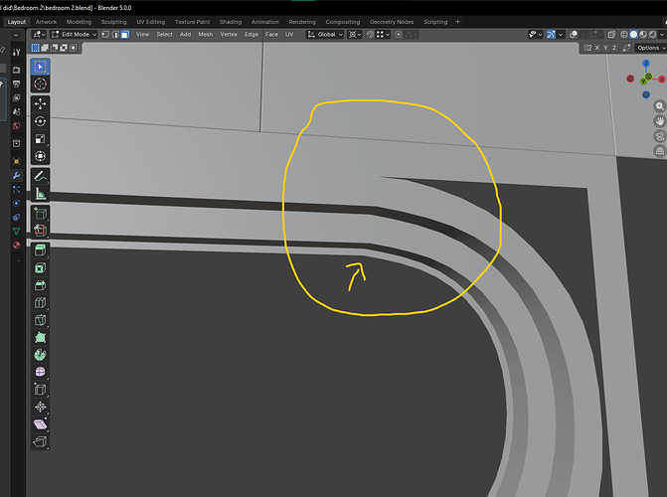Screen dimensions: 667x497
Task: Switch to rendered viewport shading
Action: pos(652,35)
